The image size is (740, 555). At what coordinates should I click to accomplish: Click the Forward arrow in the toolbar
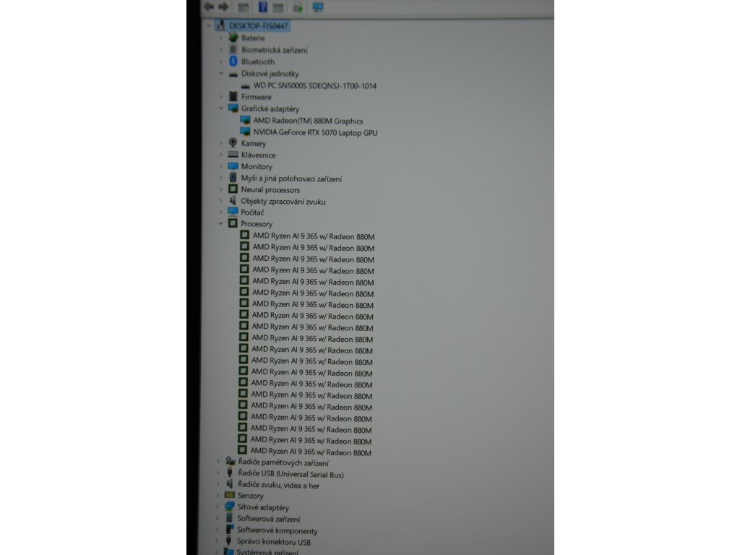click(x=224, y=7)
